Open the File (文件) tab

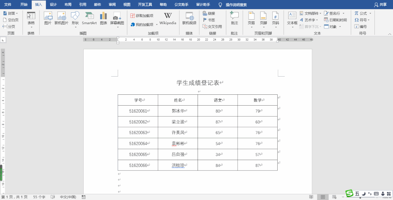(x=8, y=4)
